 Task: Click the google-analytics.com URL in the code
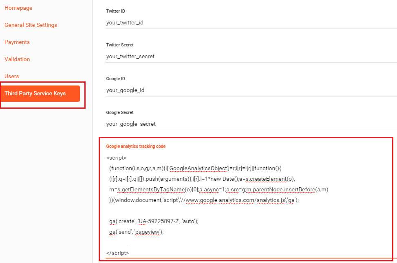pos(220,200)
